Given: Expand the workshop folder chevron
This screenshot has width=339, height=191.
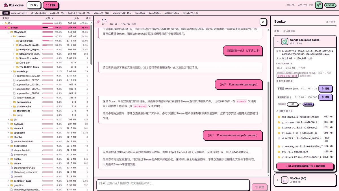Looking at the screenshot, I should point(11,71).
